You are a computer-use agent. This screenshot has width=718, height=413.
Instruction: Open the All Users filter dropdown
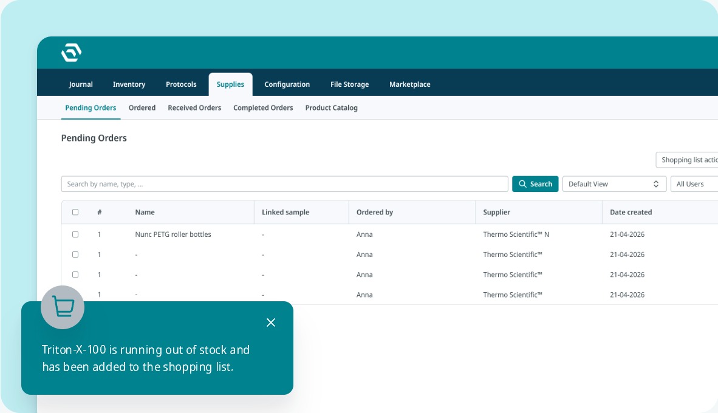pos(694,184)
